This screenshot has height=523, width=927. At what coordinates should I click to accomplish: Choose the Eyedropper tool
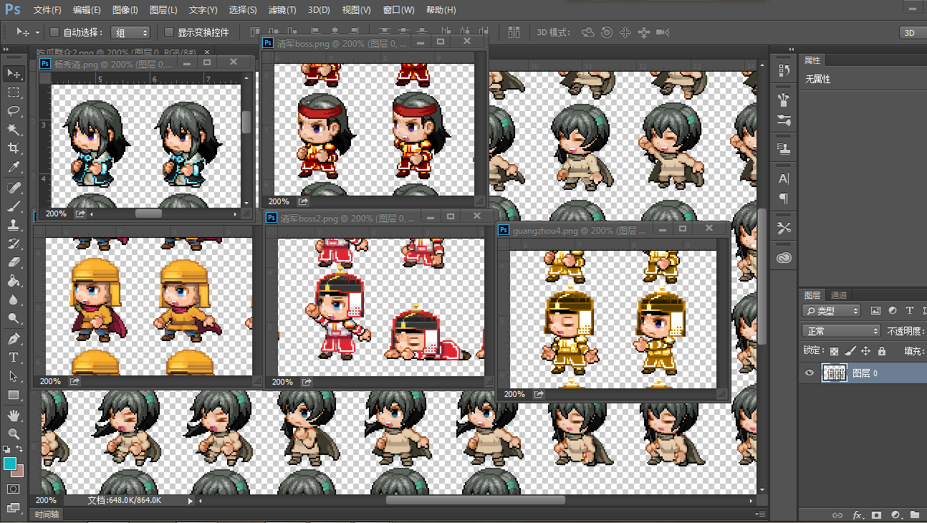14,167
